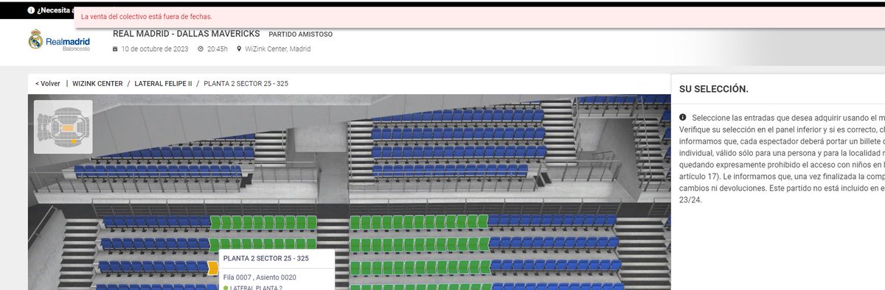The image size is (885, 290).
Task: Click the 'REAL MADRID - DALLAS MAVERICKS' title
Action: coord(186,33)
